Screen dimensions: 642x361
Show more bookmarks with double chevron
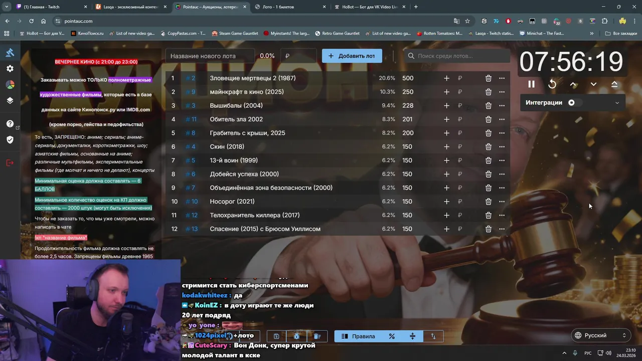click(592, 34)
